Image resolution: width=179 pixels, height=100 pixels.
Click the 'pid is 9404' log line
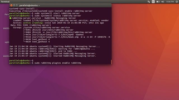click(43, 51)
